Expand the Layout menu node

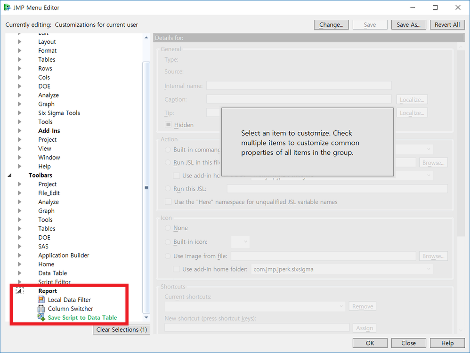pos(19,41)
